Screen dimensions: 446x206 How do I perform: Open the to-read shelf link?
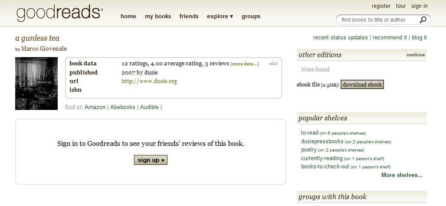(x=309, y=132)
